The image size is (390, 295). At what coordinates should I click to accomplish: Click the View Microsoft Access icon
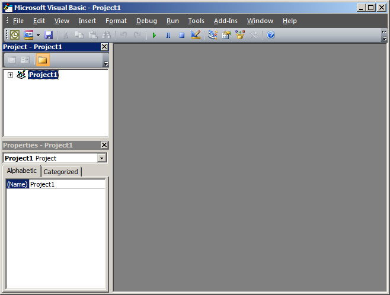point(15,36)
